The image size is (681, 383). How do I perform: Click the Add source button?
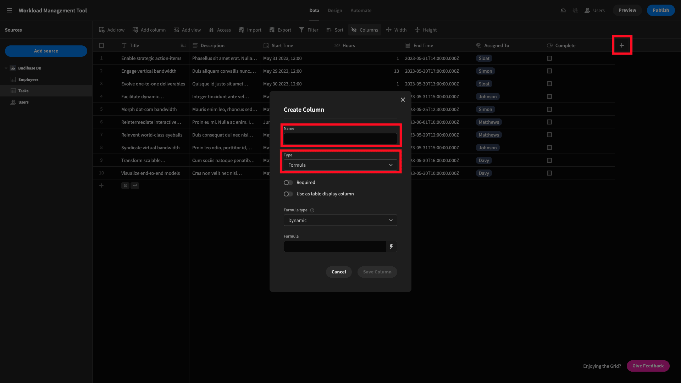click(46, 51)
